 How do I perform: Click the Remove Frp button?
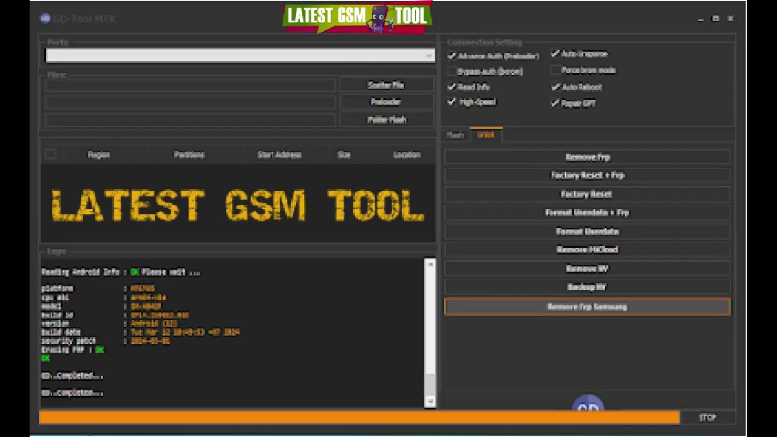pos(588,157)
